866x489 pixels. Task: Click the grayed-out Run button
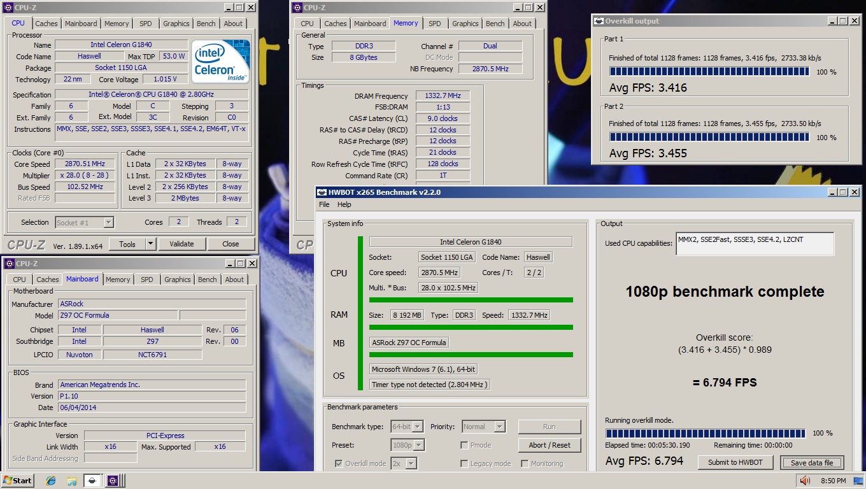[550, 427]
